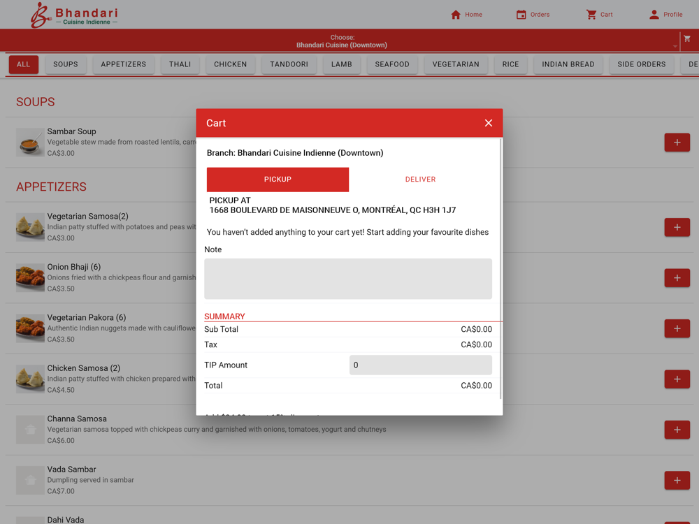Open the Profile link
The width and height of the screenshot is (699, 524).
(672, 15)
